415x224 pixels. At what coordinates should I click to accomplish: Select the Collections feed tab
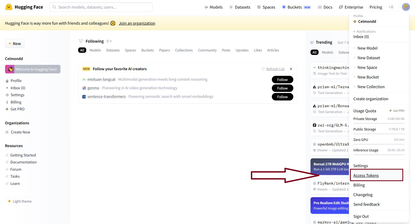click(184, 50)
